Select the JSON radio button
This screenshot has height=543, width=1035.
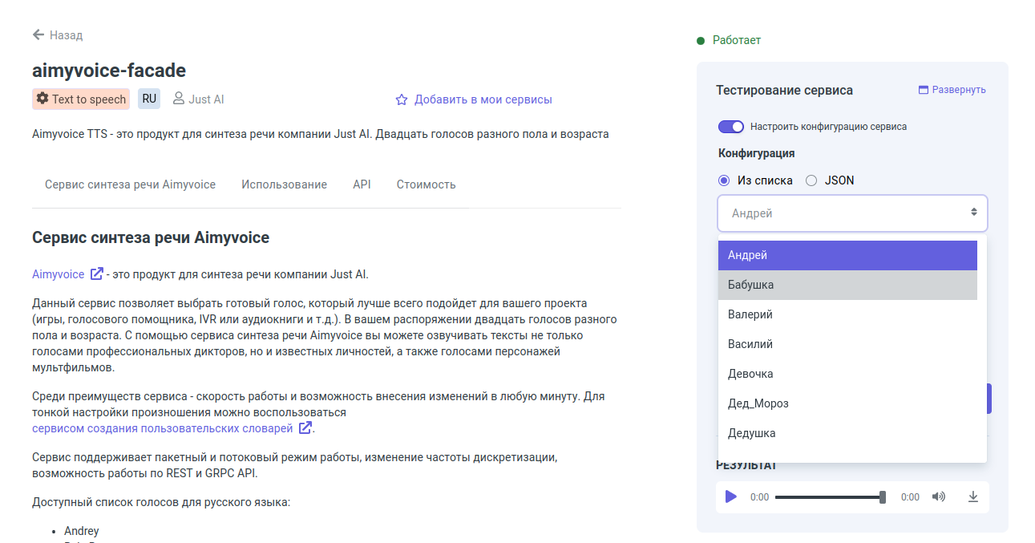tap(811, 180)
